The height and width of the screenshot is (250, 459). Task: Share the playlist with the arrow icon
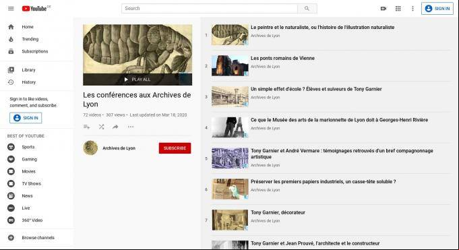tap(115, 127)
